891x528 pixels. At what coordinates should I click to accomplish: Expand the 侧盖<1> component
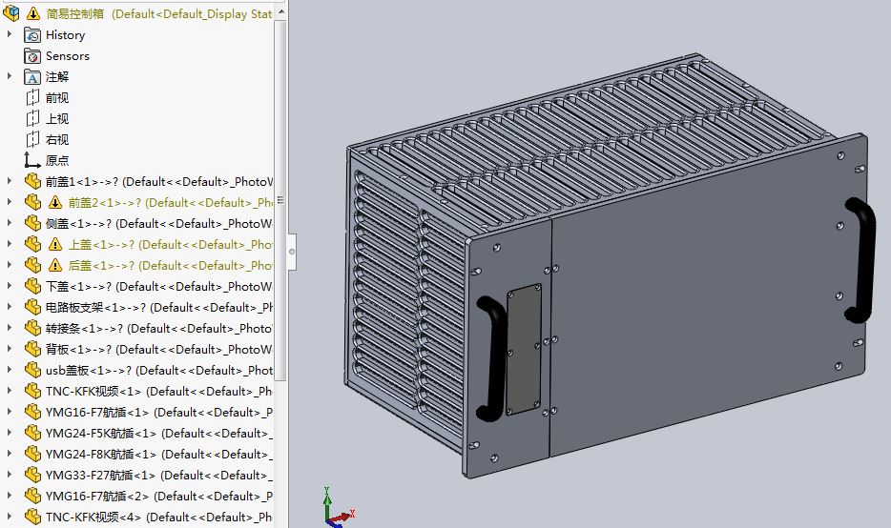pos(10,223)
